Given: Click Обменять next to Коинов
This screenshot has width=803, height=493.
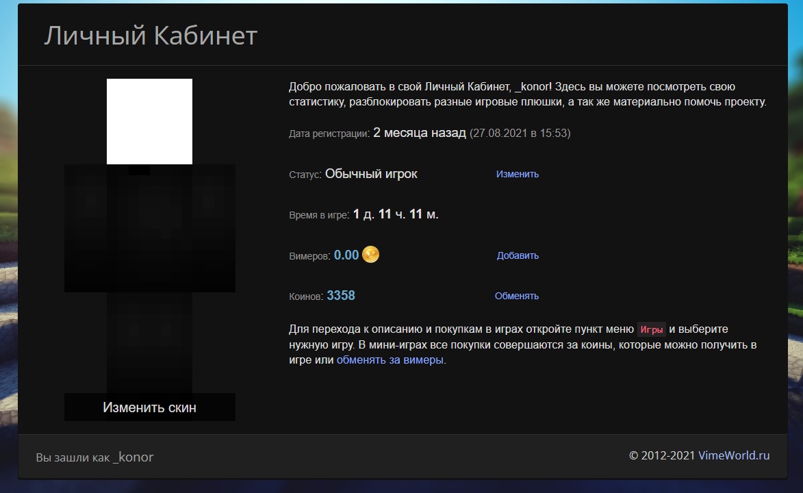Looking at the screenshot, I should (x=515, y=295).
